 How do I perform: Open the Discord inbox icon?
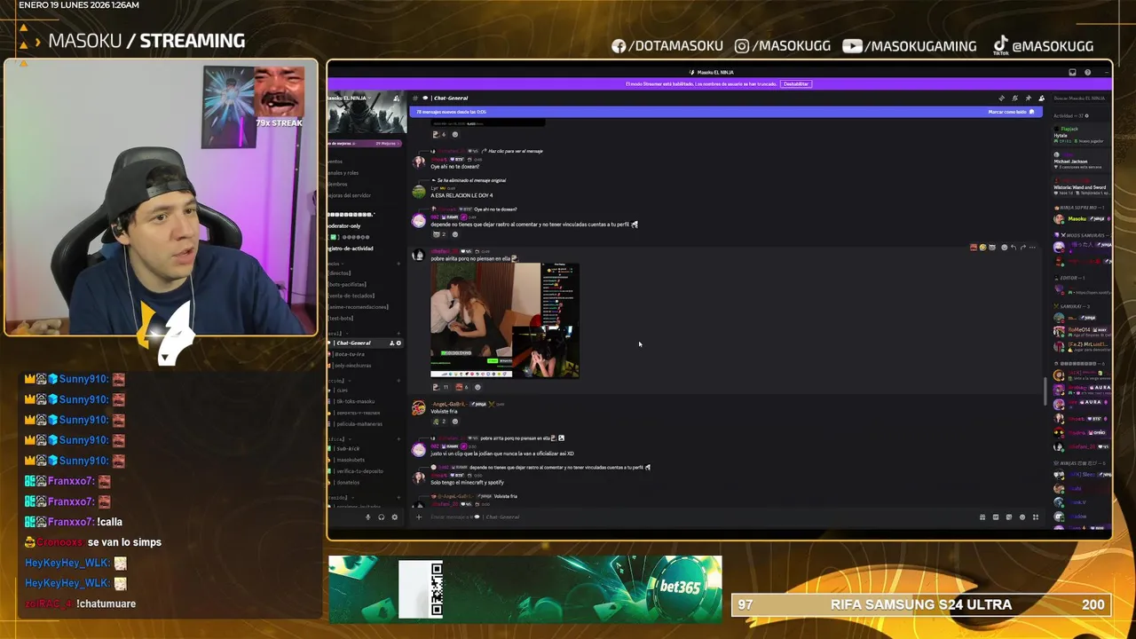point(1072,73)
